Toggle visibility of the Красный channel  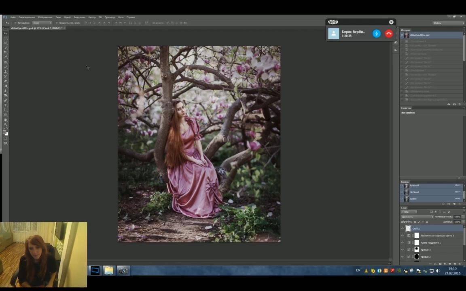click(x=402, y=186)
